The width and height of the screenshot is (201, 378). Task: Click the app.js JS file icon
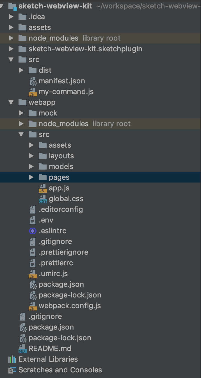(43, 188)
